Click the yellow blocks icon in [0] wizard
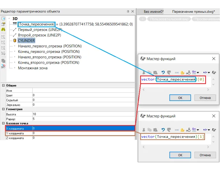The width and height of the screenshot is (220, 171). (182, 73)
